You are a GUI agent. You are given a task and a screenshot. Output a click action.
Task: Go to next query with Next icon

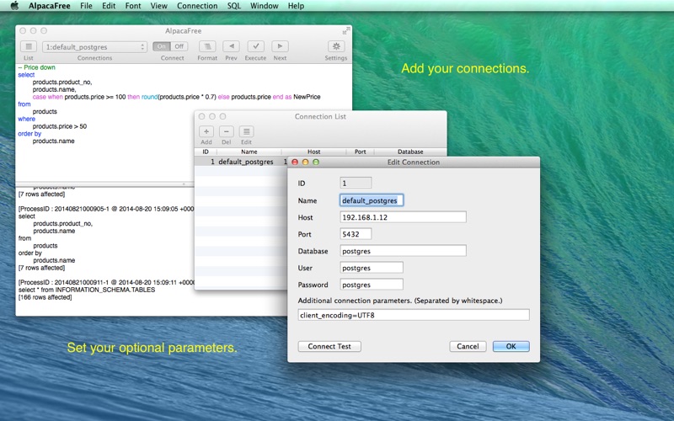coord(280,46)
